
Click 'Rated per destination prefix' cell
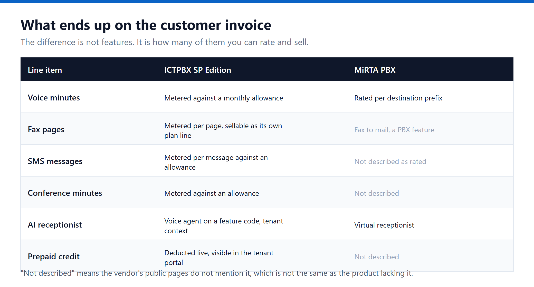(x=398, y=98)
